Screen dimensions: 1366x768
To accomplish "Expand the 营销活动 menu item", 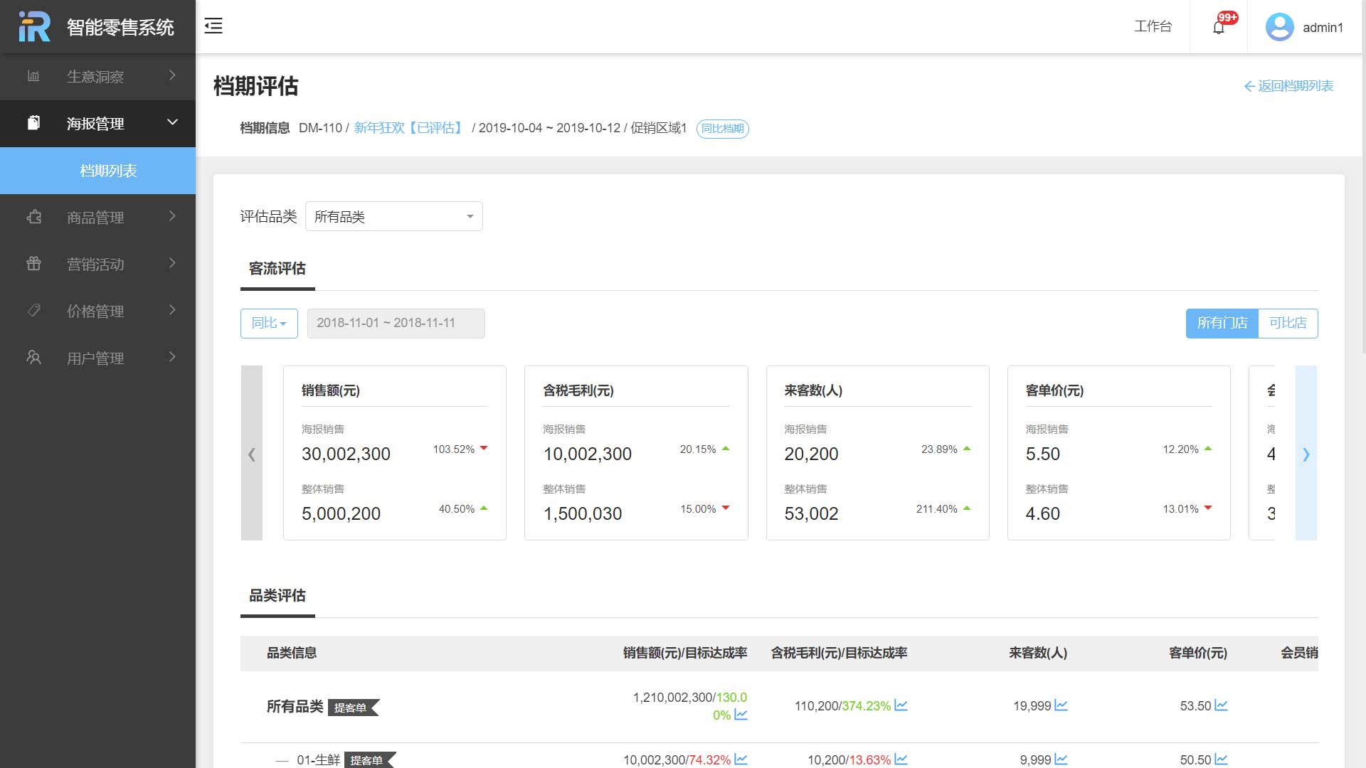I will pyautogui.click(x=97, y=264).
